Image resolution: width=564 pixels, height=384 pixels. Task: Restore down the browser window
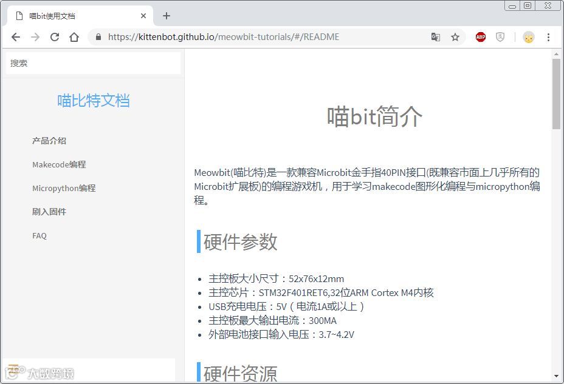point(528,5)
